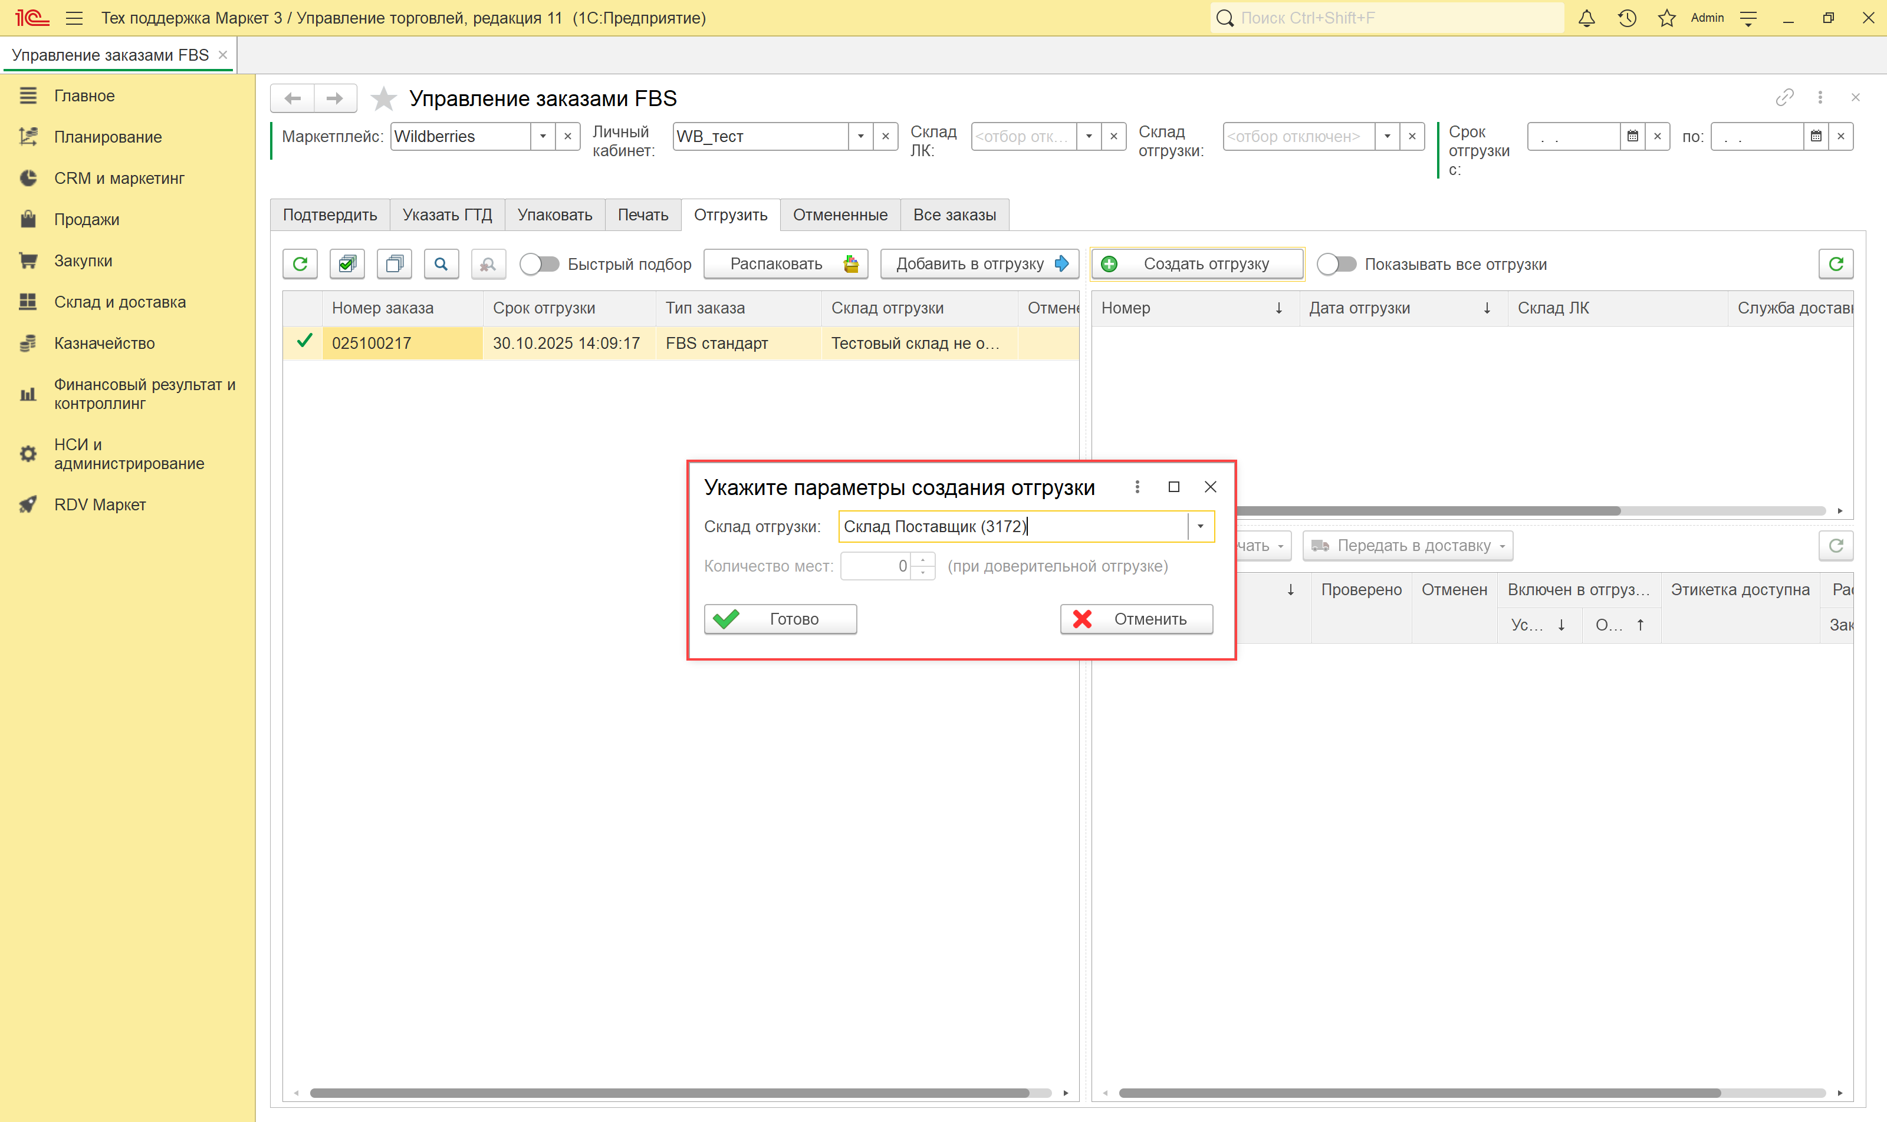Open the Маркетплейс dropdown list
The width and height of the screenshot is (1887, 1122).
click(543, 137)
